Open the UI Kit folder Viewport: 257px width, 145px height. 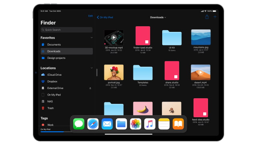[x=172, y=37]
